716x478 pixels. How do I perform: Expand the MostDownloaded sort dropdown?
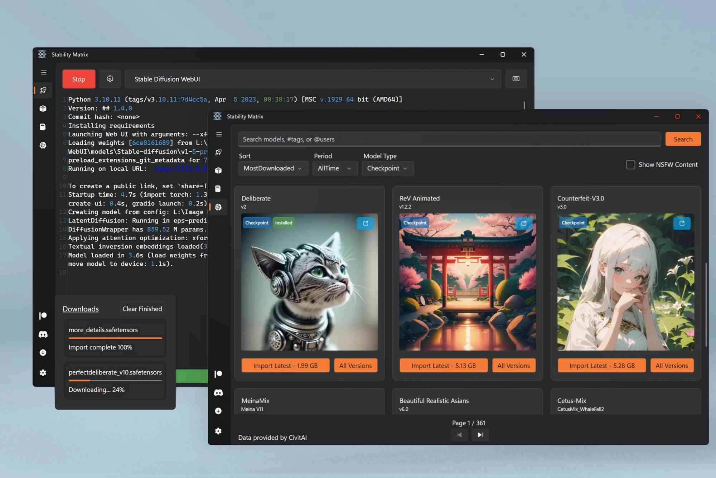pos(273,168)
